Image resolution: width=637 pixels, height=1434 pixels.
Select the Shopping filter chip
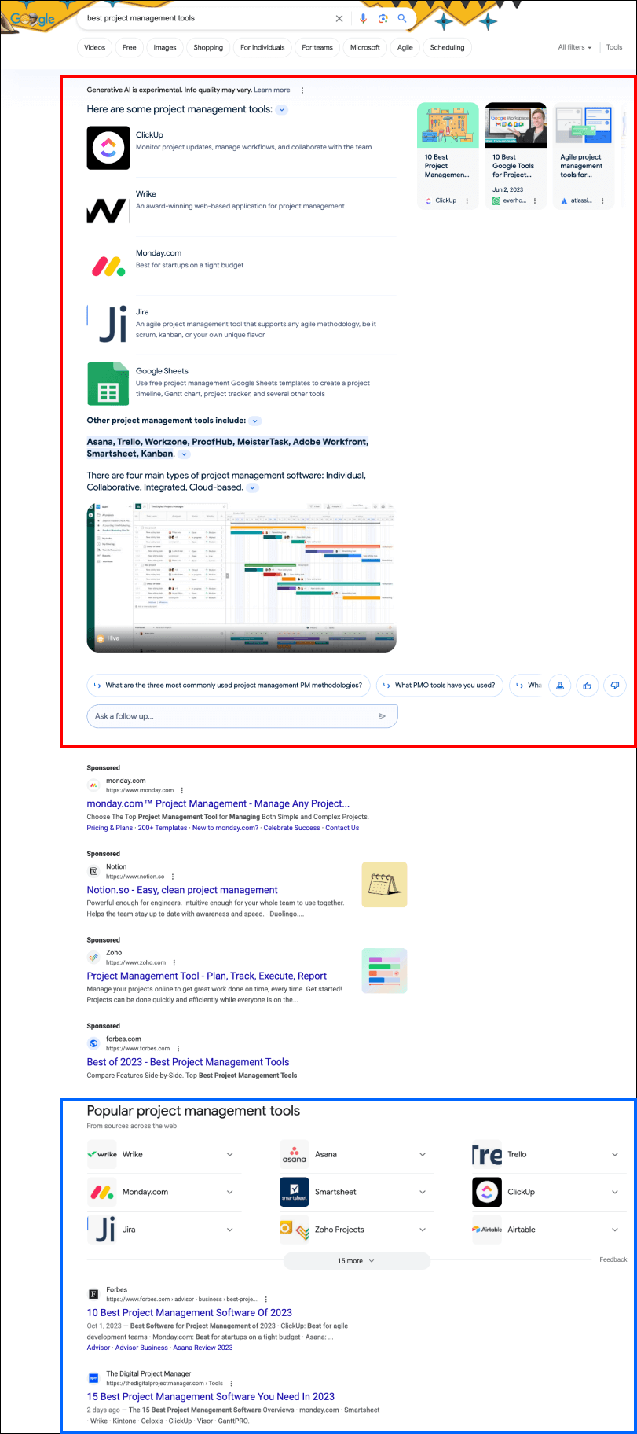pyautogui.click(x=208, y=47)
